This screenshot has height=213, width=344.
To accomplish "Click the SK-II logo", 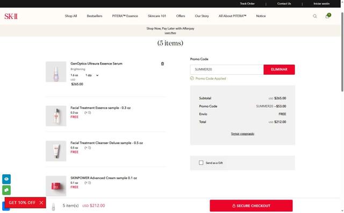I will pos(11,16).
